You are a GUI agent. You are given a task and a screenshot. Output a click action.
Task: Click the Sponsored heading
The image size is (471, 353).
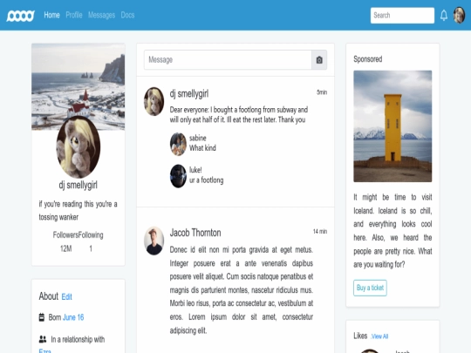(x=368, y=59)
